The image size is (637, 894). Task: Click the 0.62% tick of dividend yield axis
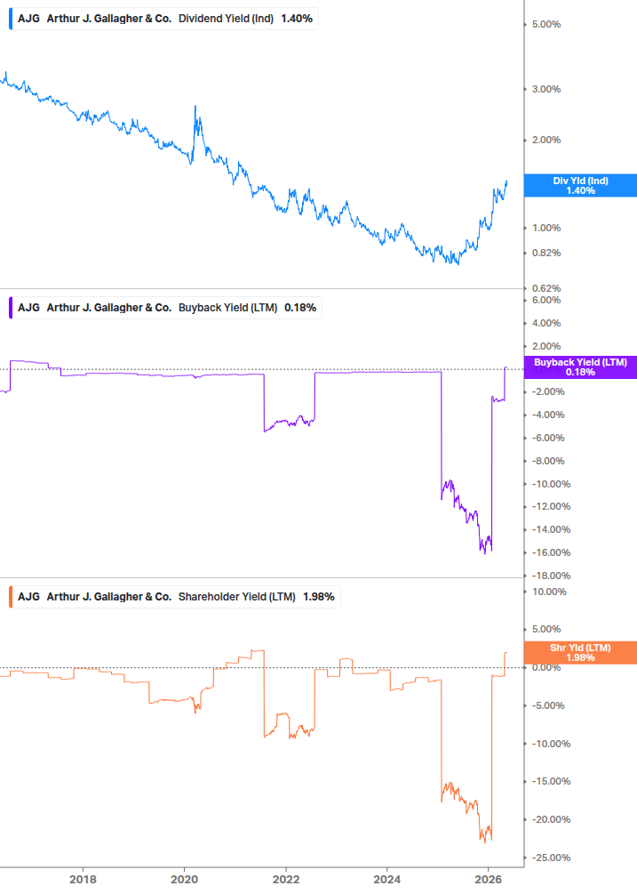[546, 288]
